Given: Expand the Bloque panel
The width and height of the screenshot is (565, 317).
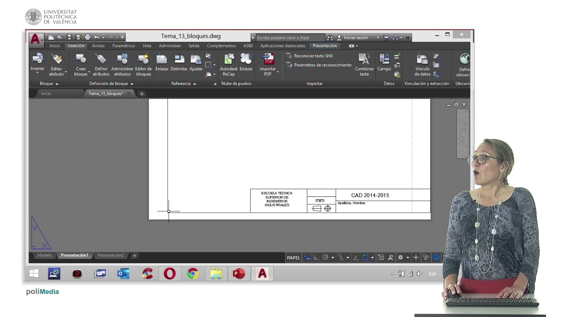Looking at the screenshot, I should 49,84.
